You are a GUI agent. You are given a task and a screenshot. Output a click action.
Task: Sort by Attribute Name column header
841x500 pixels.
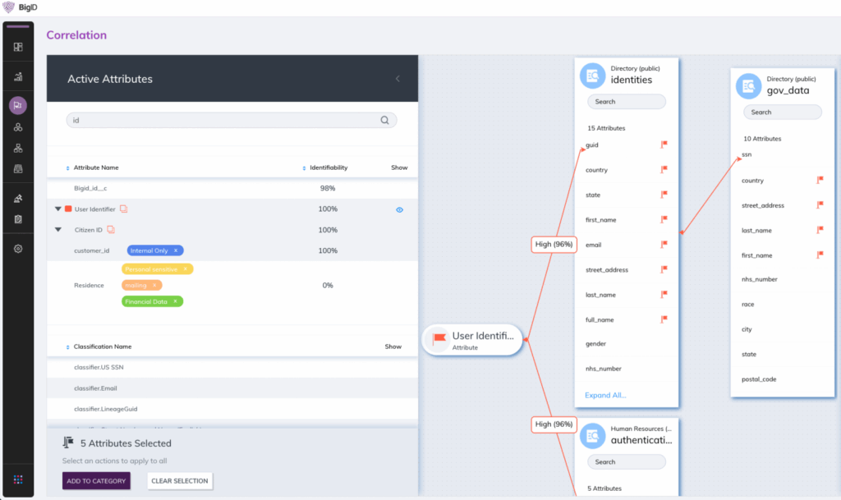95,167
